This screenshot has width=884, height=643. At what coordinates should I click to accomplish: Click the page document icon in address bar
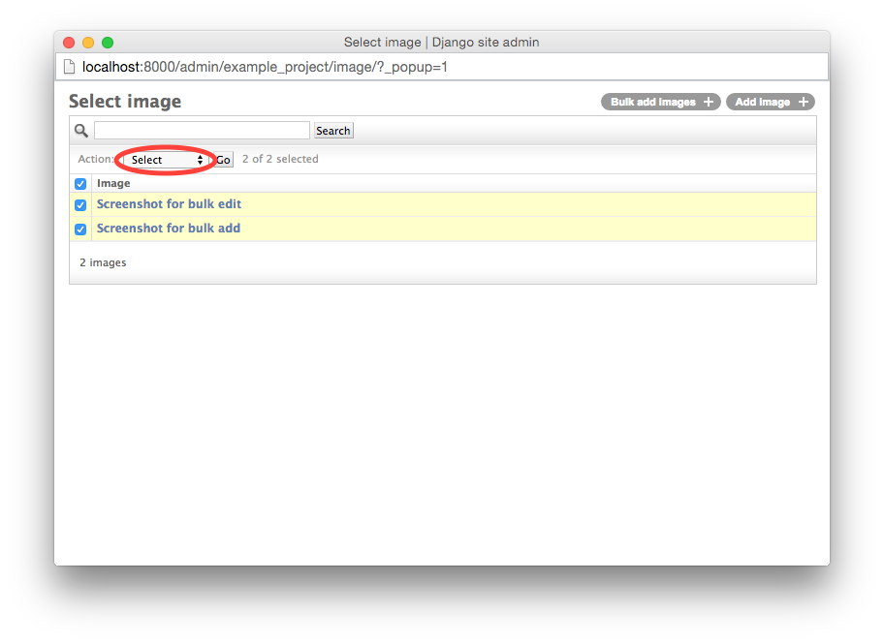coord(70,67)
